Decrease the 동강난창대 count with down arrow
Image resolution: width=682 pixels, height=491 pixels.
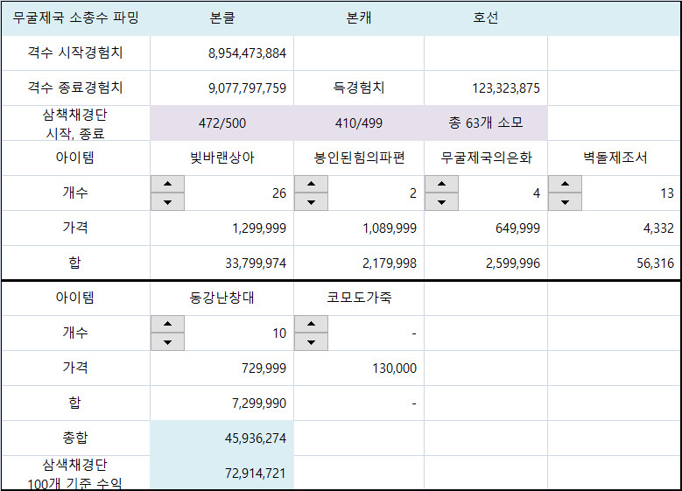pos(167,342)
